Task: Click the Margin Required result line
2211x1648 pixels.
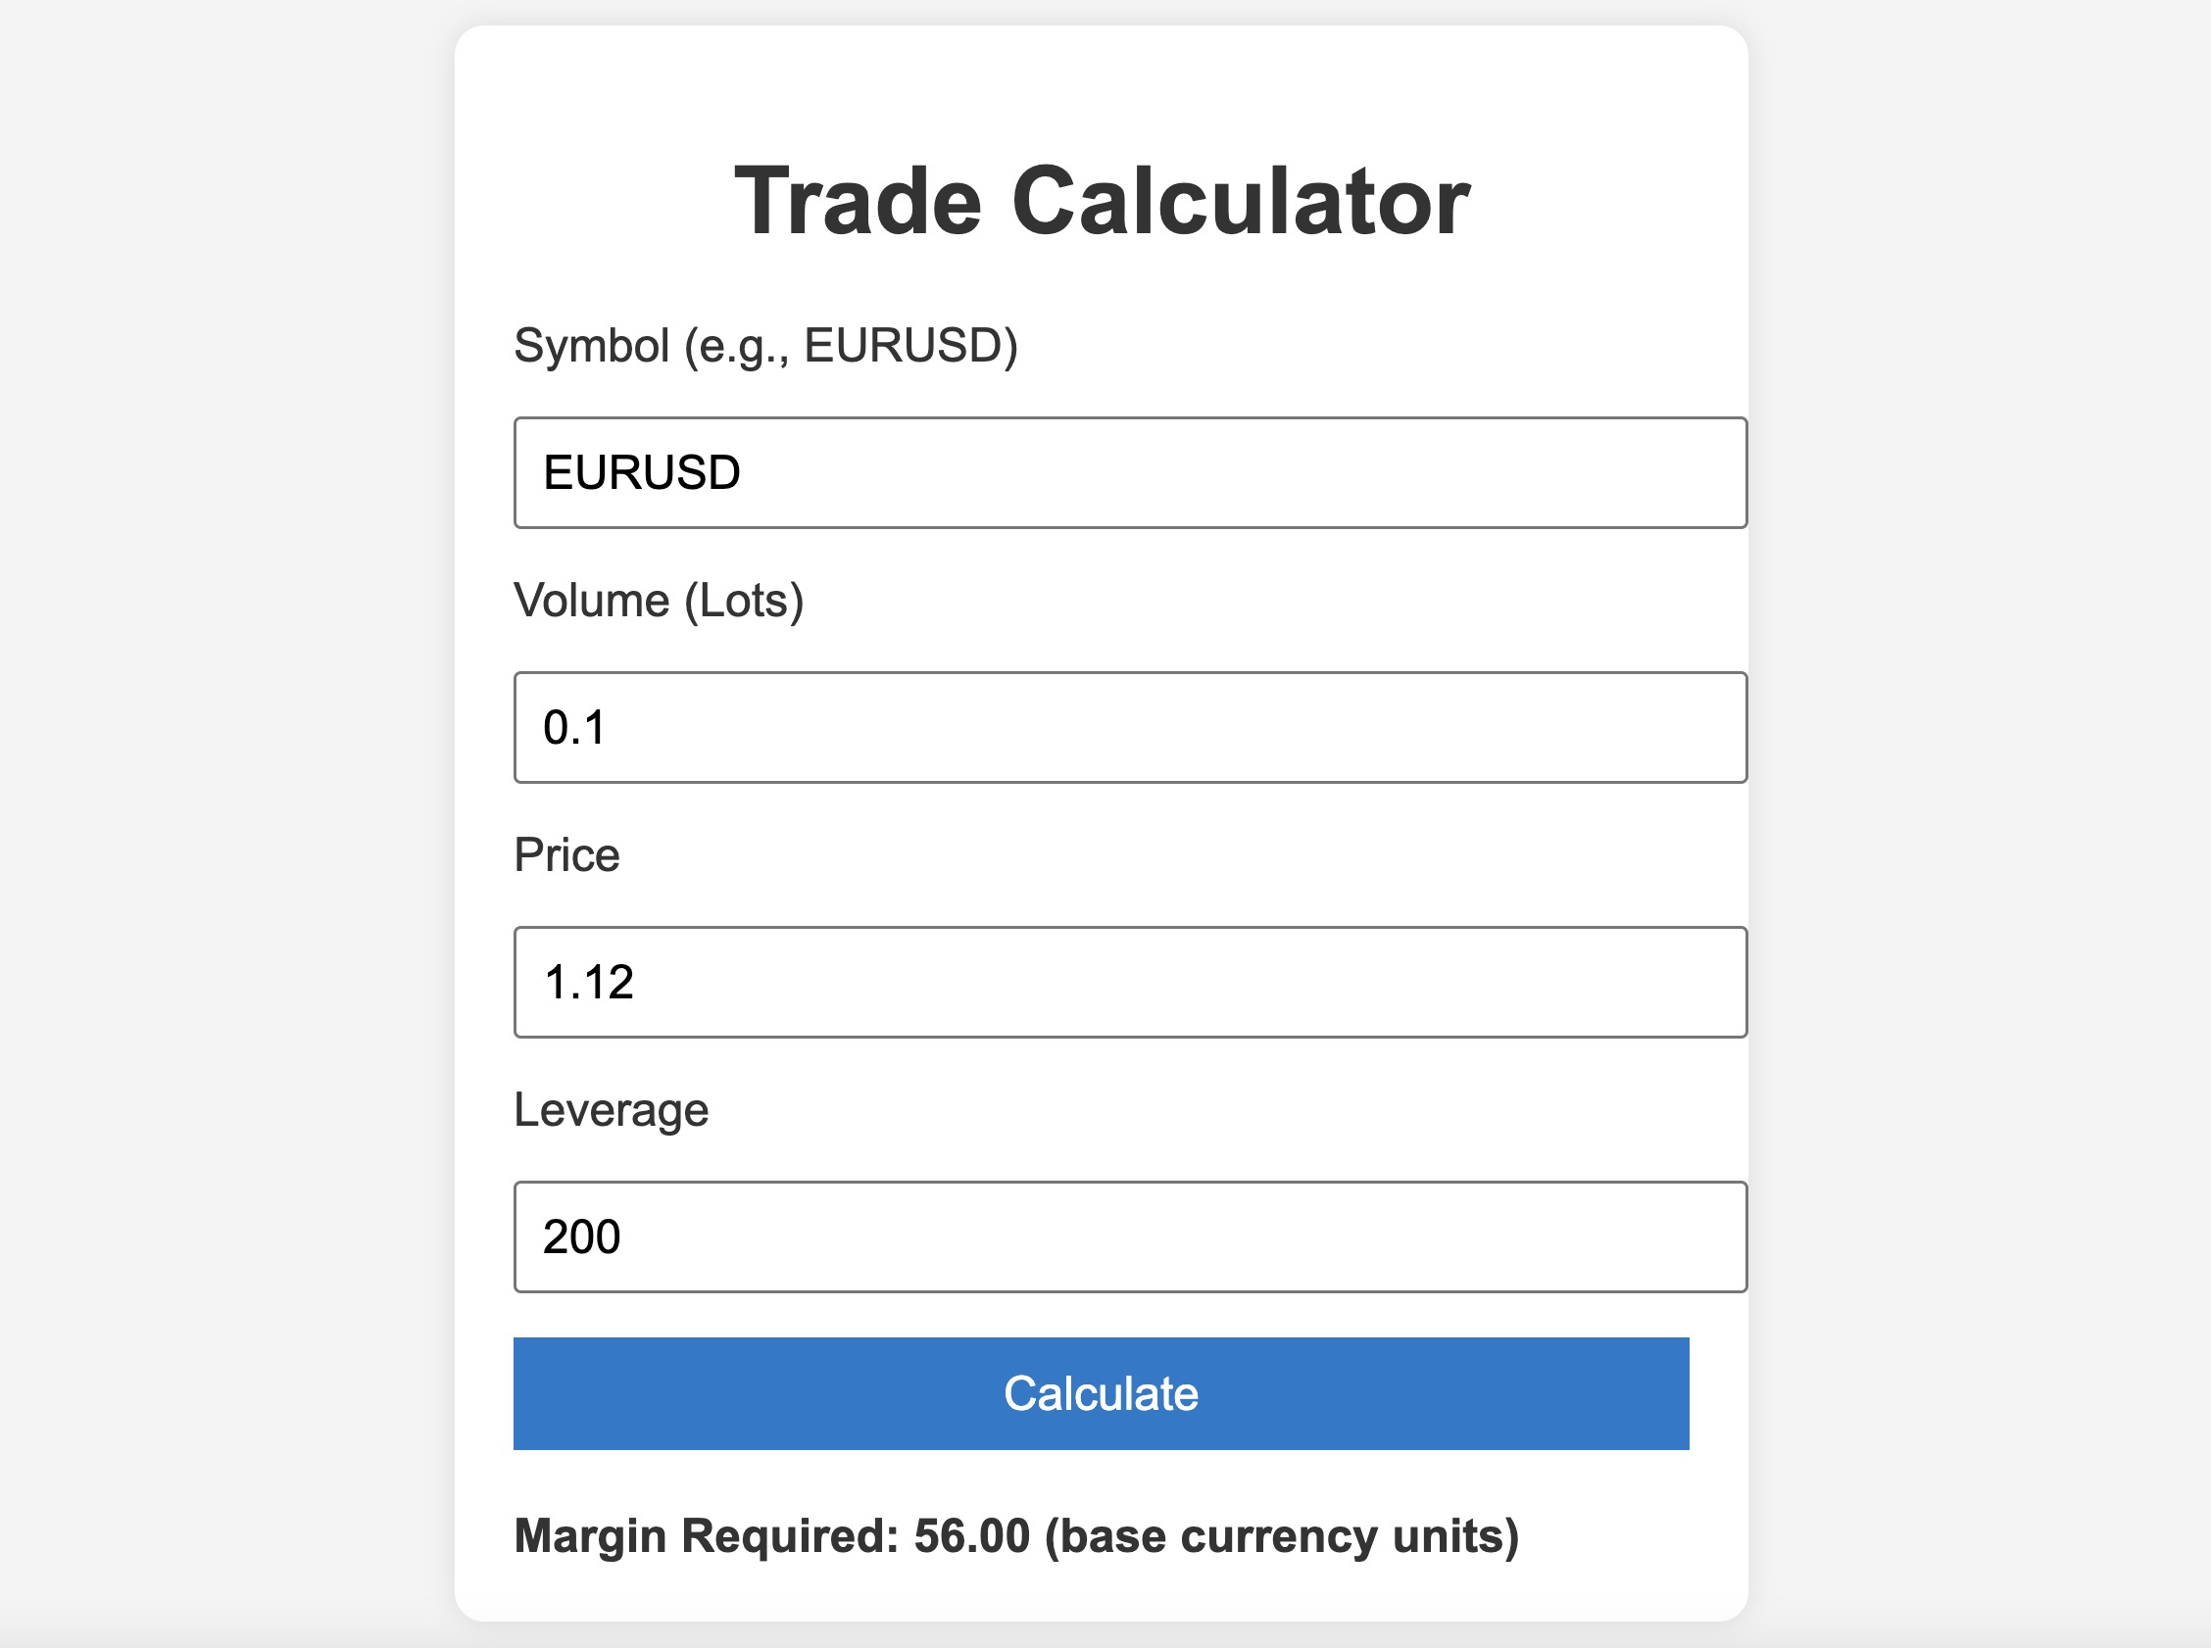Action: click(x=1015, y=1536)
